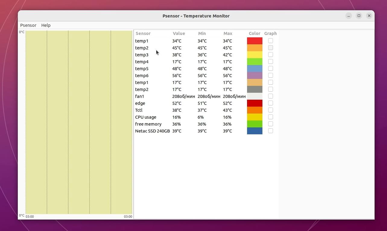Click the Min column header
This screenshot has width=387, height=231.
(x=202, y=33)
